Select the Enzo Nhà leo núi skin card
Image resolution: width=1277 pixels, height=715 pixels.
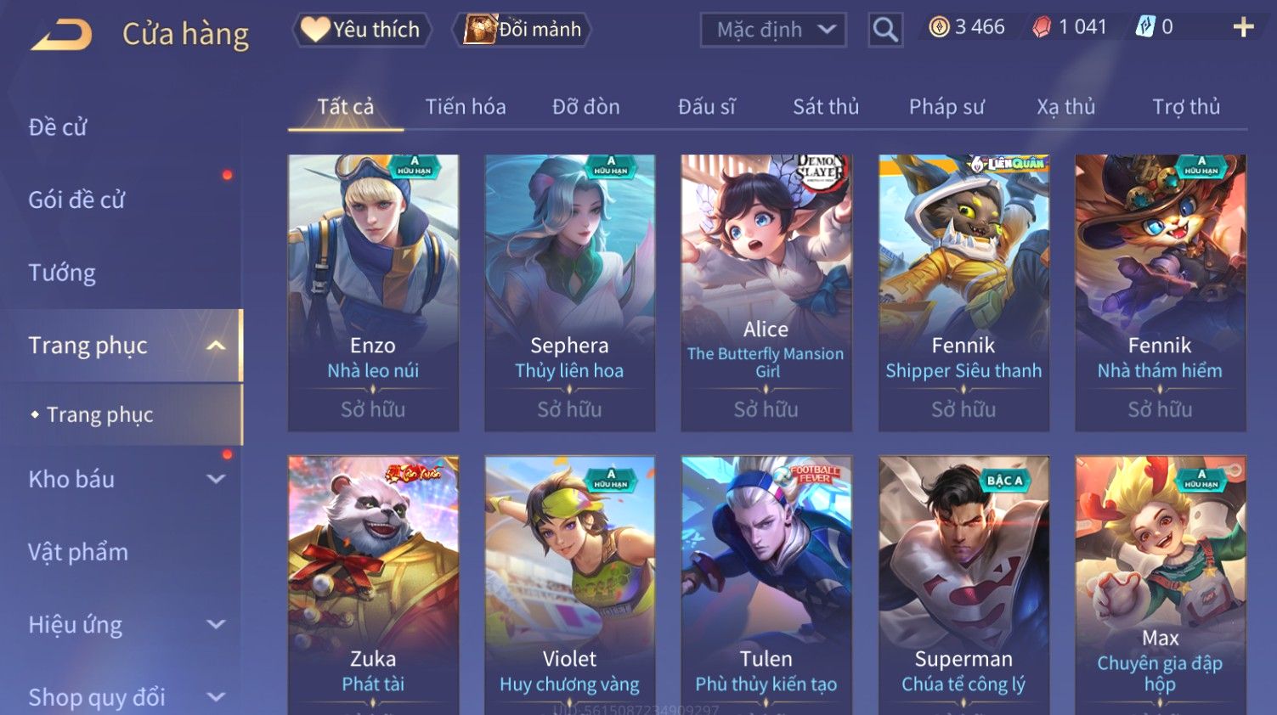pyautogui.click(x=373, y=292)
